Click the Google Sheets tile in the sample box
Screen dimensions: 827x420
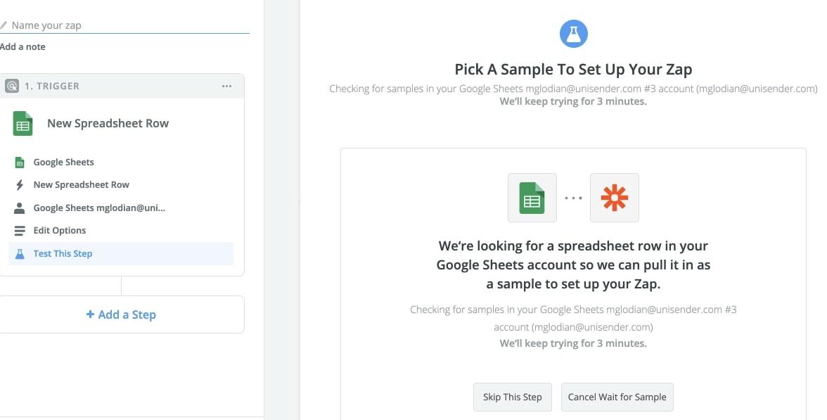click(x=532, y=198)
